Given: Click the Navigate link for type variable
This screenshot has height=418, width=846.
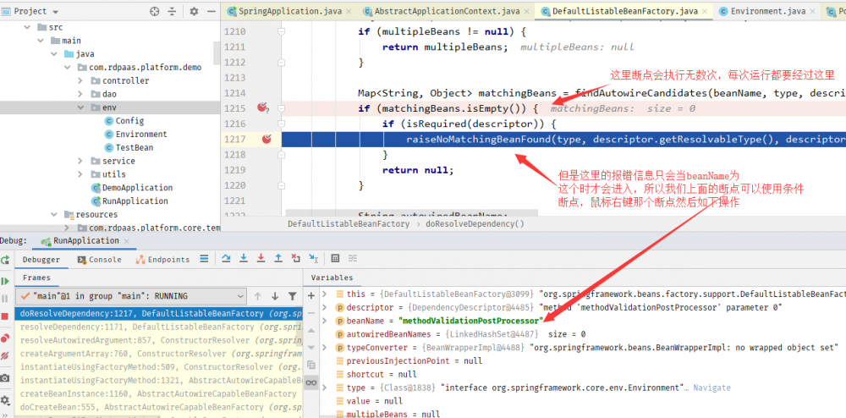Looking at the screenshot, I should point(711,388).
